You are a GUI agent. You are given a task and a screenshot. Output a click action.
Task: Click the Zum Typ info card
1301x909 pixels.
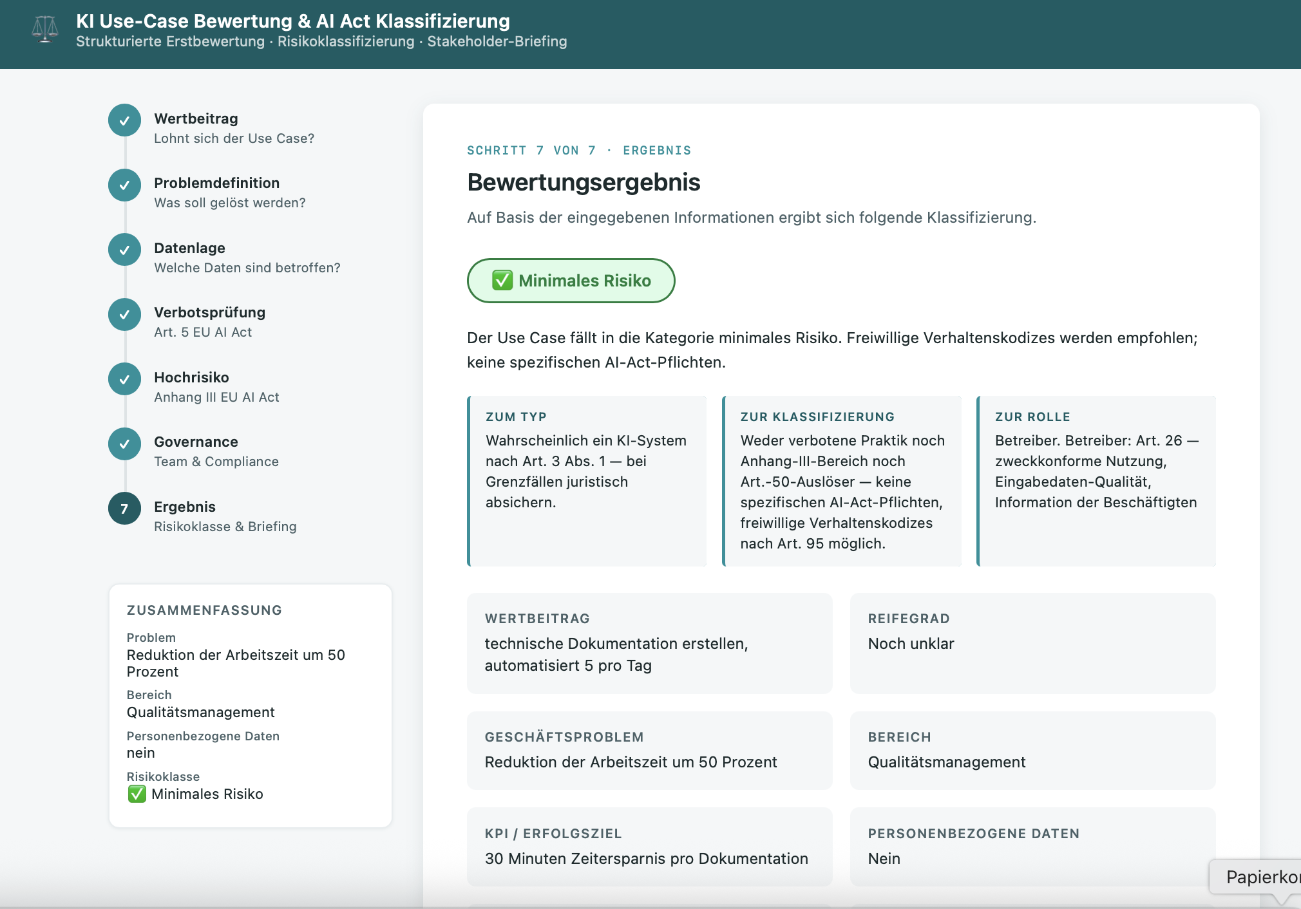587,481
